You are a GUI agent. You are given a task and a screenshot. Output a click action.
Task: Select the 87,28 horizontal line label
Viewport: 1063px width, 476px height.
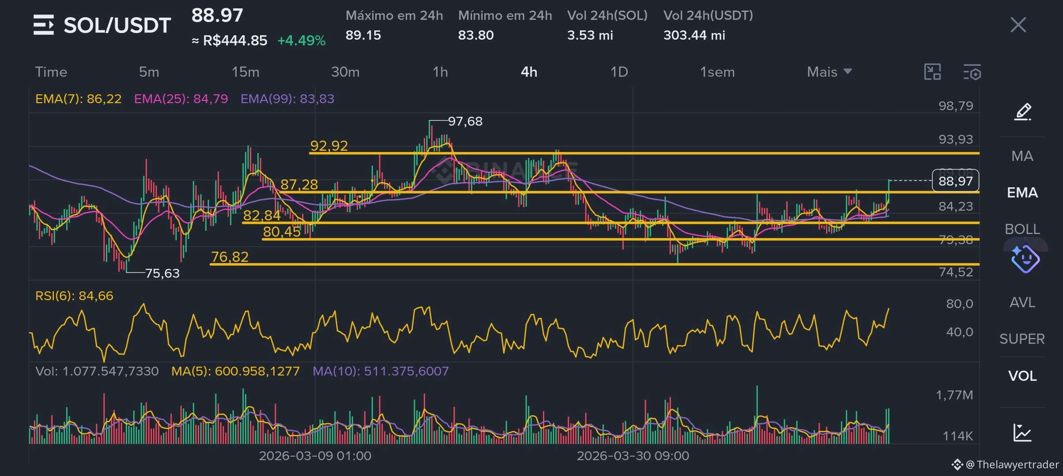coord(299,184)
